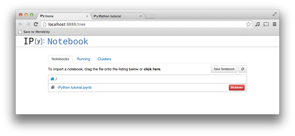Click the home directory icon in breadcrumb
This screenshot has height=136, width=295.
coord(52,79)
